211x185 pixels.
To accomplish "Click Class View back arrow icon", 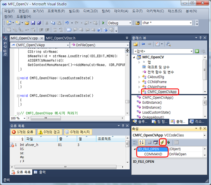I will tap(143, 44).
